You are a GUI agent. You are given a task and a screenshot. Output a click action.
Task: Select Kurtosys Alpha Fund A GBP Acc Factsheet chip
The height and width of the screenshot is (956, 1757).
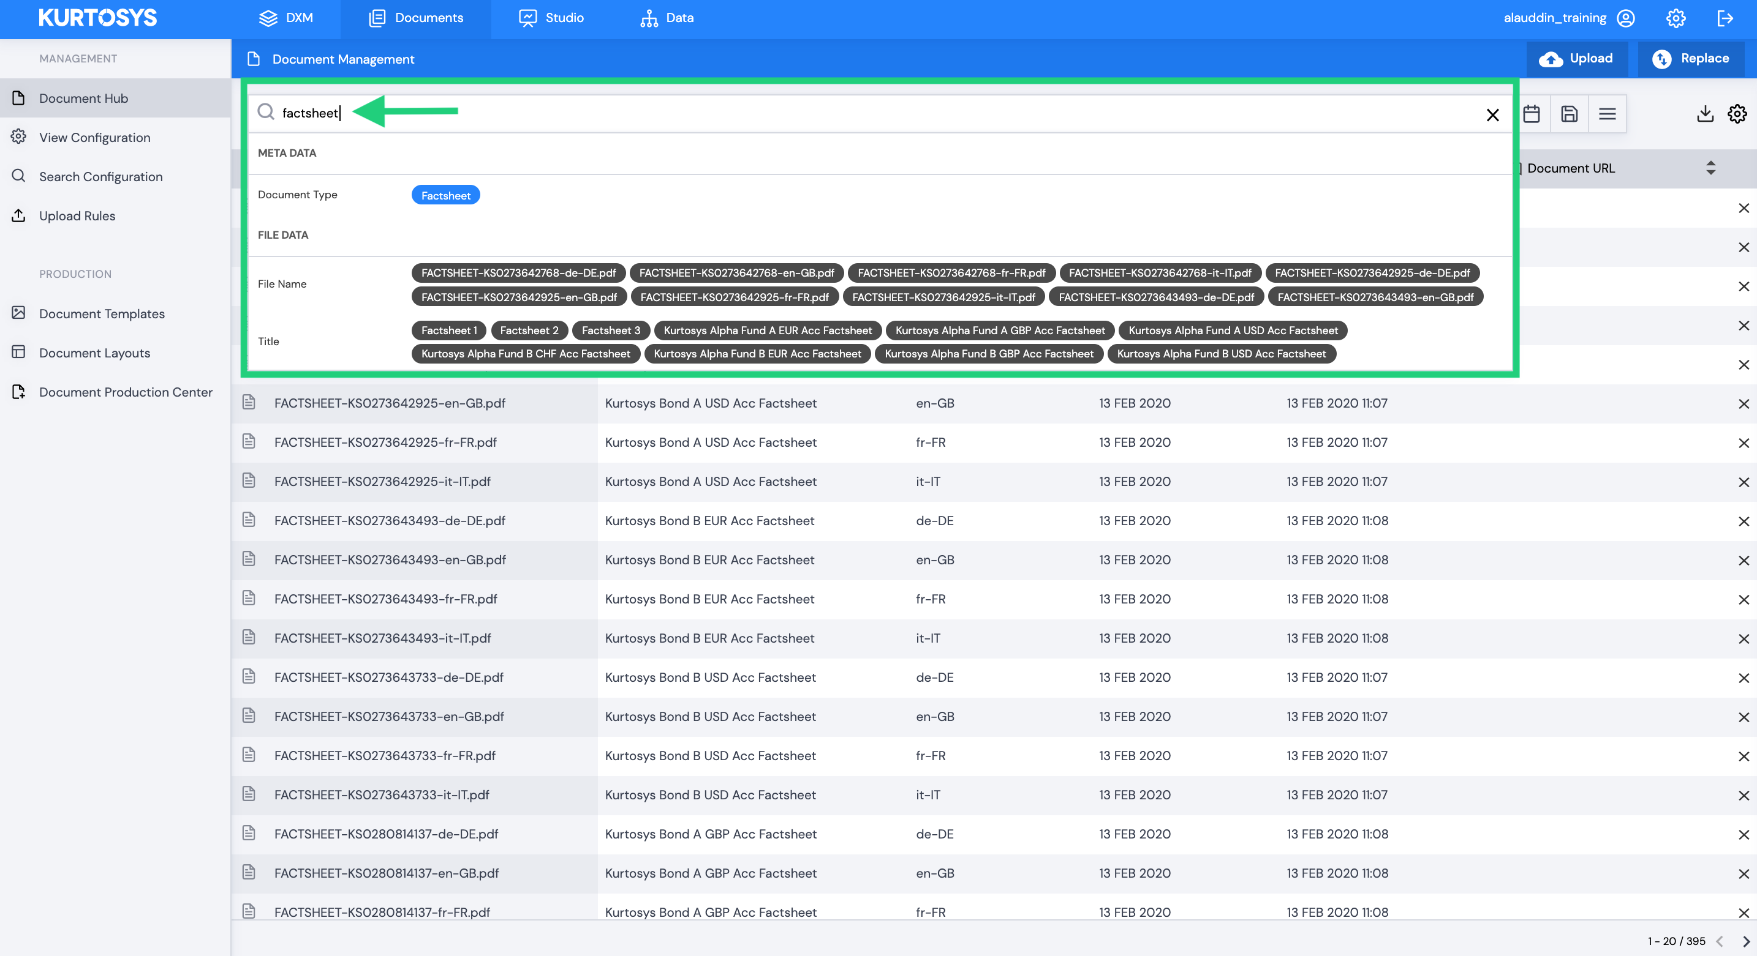(x=1000, y=330)
